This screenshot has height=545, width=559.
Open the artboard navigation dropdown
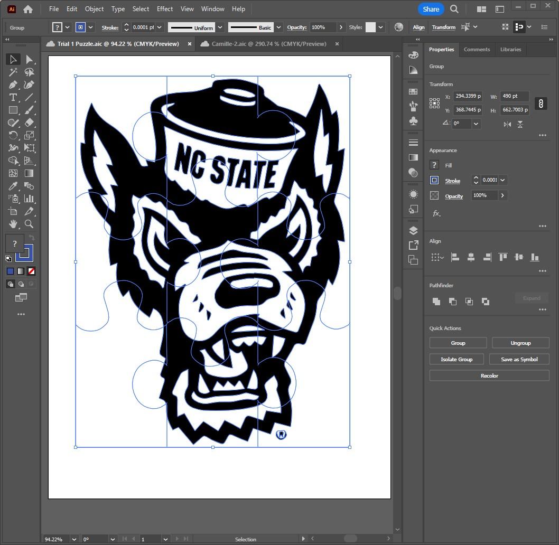[165, 539]
